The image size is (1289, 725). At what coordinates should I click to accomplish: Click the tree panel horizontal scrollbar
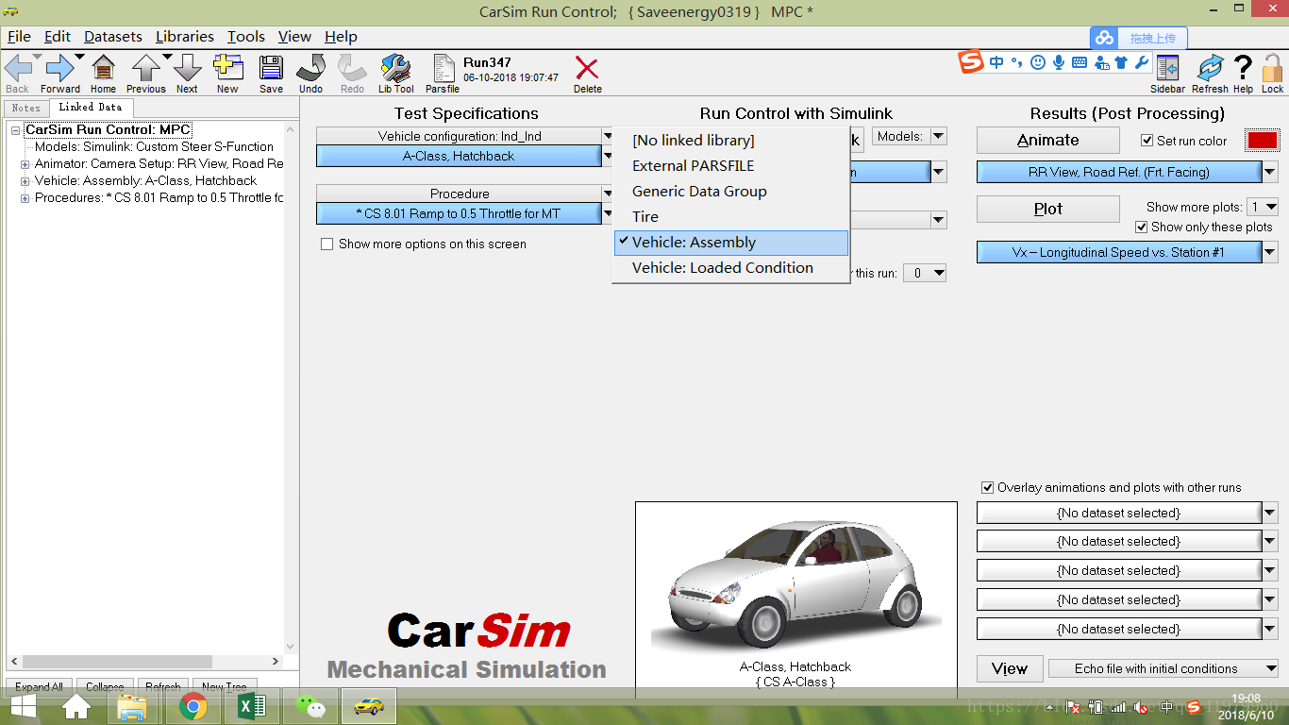145,662
